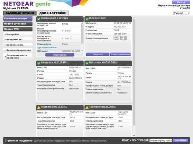Click 2.4GHz mode value До 600 Мбит/с
The image size is (193, 144).
[76, 78]
